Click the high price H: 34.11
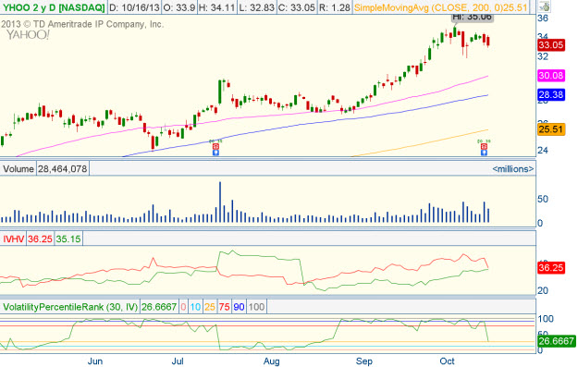578x367 pixels. coord(217,7)
